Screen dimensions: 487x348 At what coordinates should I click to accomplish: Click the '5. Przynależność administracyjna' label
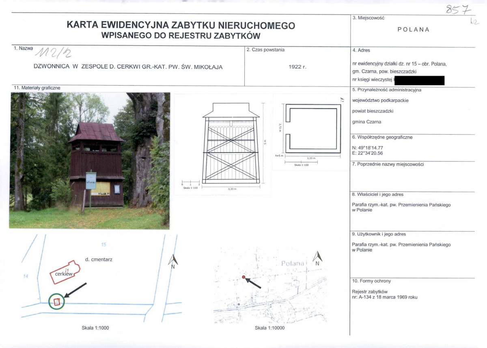point(387,89)
